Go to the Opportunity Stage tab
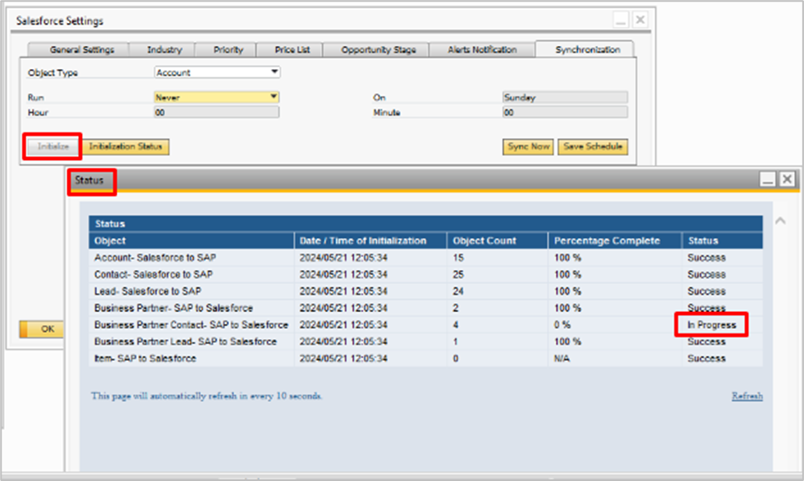The width and height of the screenshot is (804, 481). click(379, 50)
